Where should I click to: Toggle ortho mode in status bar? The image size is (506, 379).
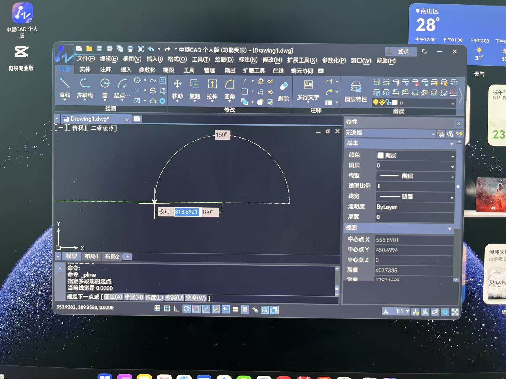pos(177,309)
